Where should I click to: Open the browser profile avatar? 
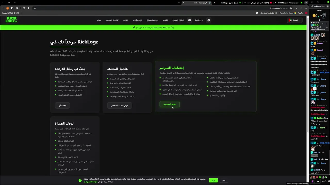coord(7,8)
